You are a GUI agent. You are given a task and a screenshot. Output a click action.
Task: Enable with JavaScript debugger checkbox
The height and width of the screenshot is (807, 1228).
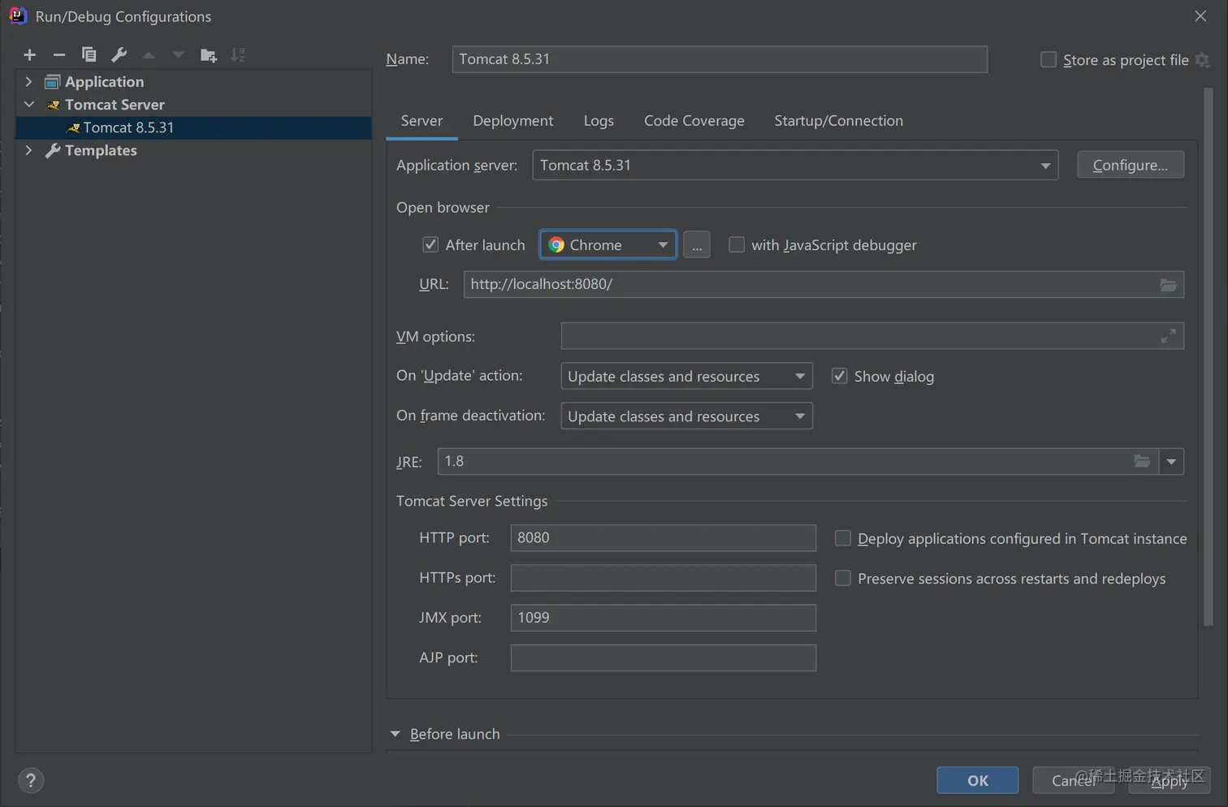click(737, 244)
